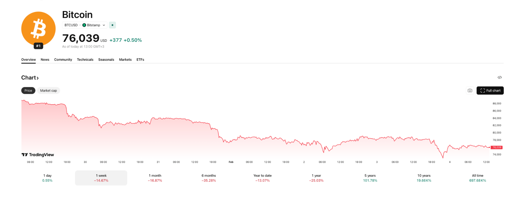Select the 1 day time range
Screen dimensions: 514x201
coord(47,178)
